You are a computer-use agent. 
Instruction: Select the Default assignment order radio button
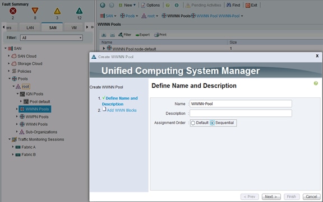(193, 123)
